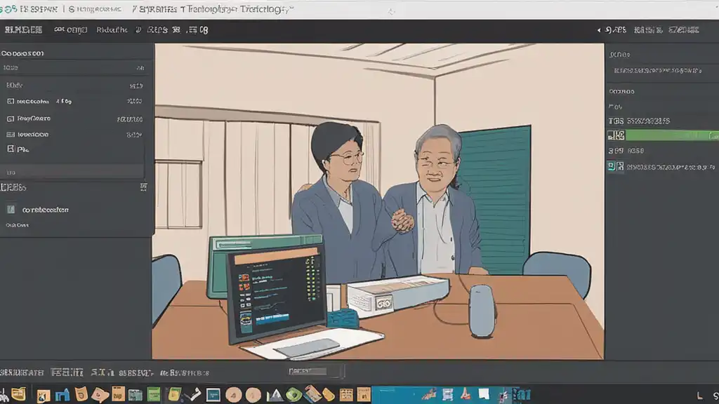The width and height of the screenshot is (719, 404).
Task: Click the list icon on third left panel row
Action: [11, 135]
